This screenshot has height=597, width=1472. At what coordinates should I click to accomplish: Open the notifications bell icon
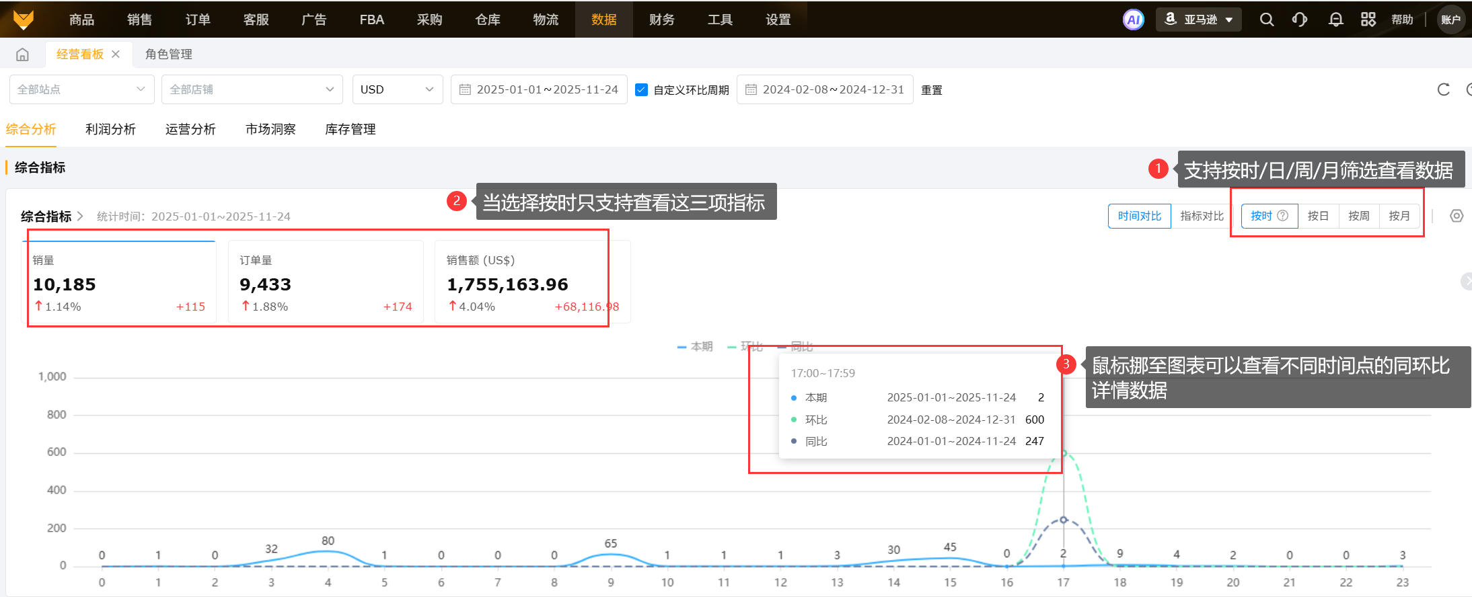pos(1335,19)
